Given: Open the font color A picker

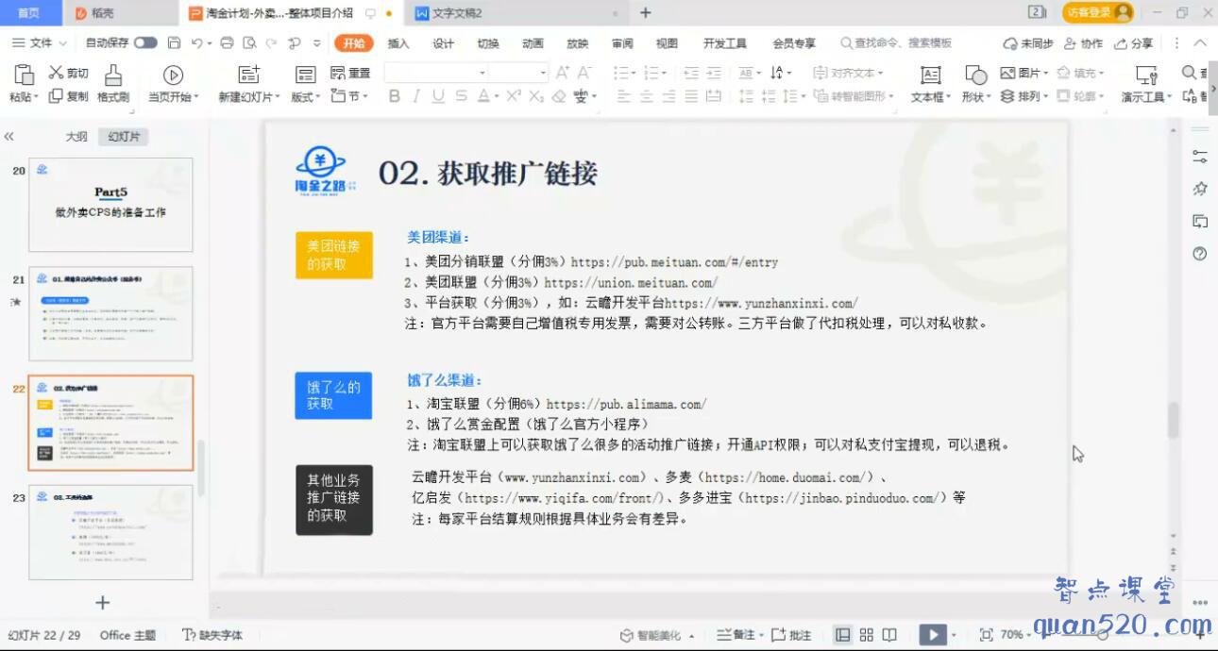Looking at the screenshot, I should (x=483, y=96).
